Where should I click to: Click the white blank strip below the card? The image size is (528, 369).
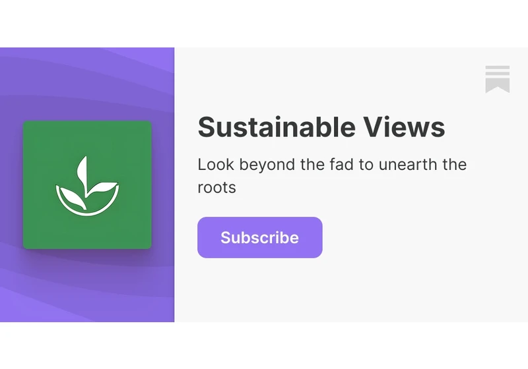(264, 345)
